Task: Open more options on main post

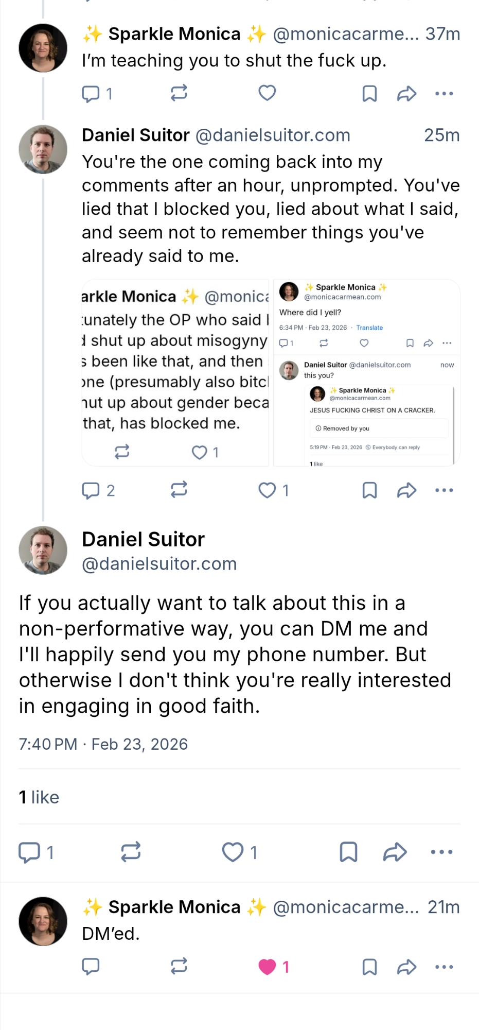Action: [441, 852]
